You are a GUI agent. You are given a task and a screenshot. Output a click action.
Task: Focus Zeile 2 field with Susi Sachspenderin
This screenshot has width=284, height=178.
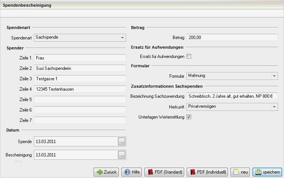point(80,68)
